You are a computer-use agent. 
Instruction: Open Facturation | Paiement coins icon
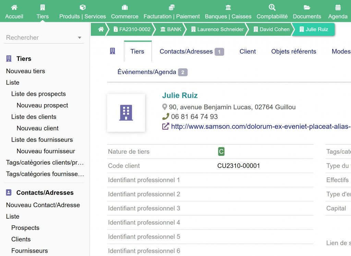pos(172,8)
